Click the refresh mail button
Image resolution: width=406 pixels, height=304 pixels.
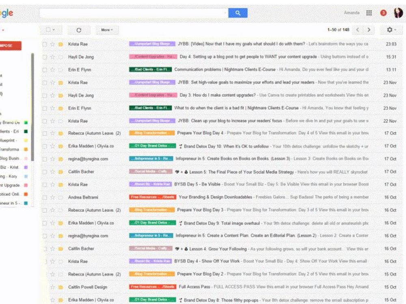coord(79,30)
